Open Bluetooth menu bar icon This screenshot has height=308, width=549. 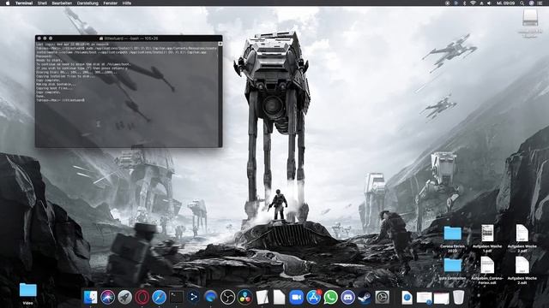465,3
